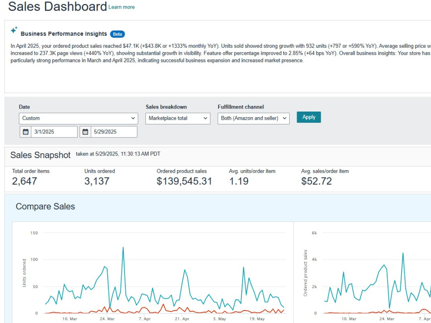Click the 19. May label on units chart
Image resolution: width=431 pixels, height=323 pixels.
click(x=257, y=319)
